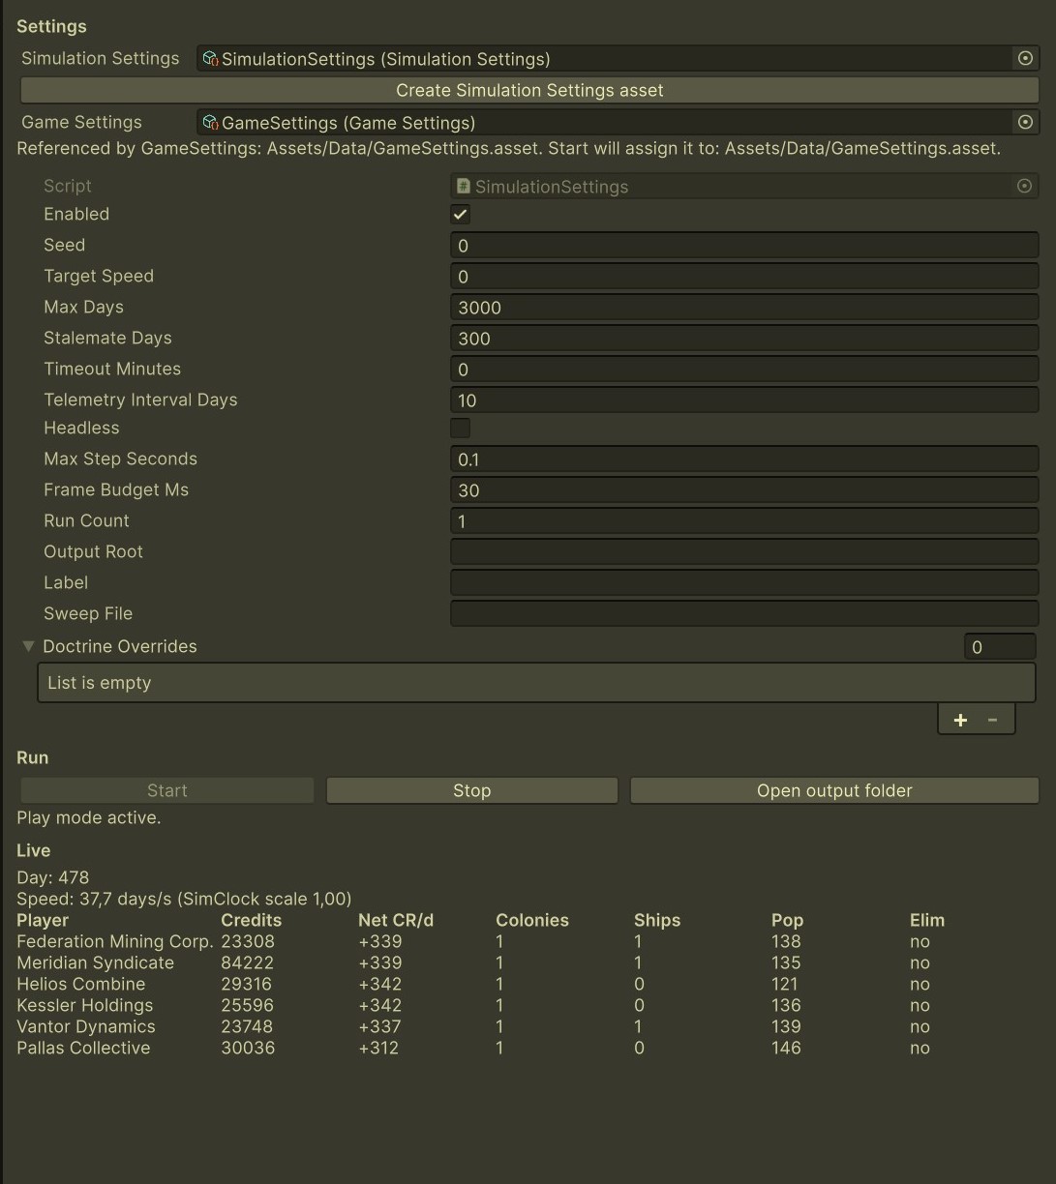The height and width of the screenshot is (1184, 1056).
Task: Click net value +312
Action: click(378, 1048)
